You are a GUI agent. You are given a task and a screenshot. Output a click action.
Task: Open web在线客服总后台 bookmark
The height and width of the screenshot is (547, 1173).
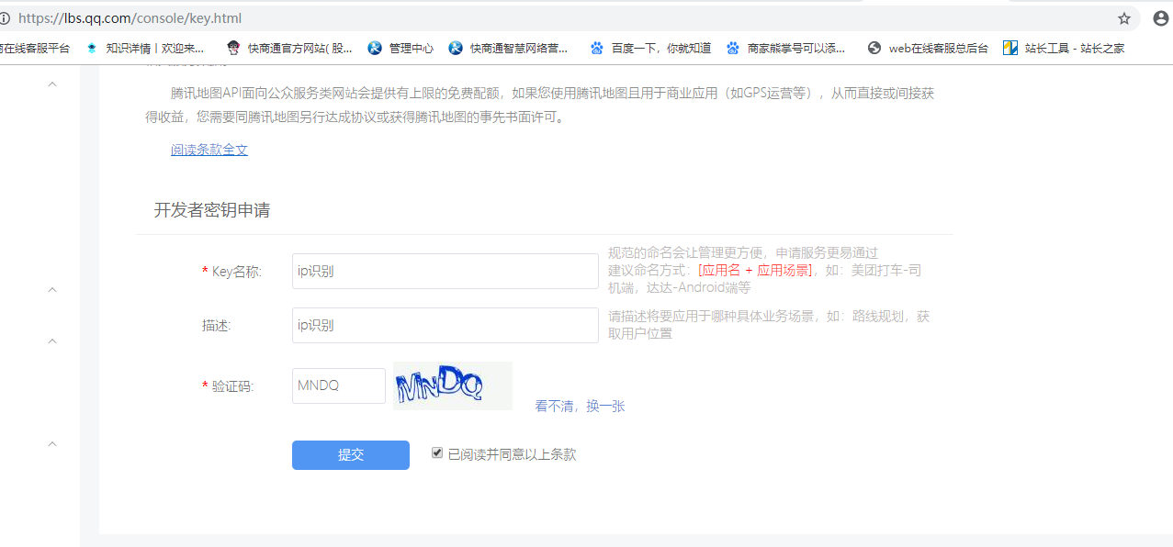(928, 49)
